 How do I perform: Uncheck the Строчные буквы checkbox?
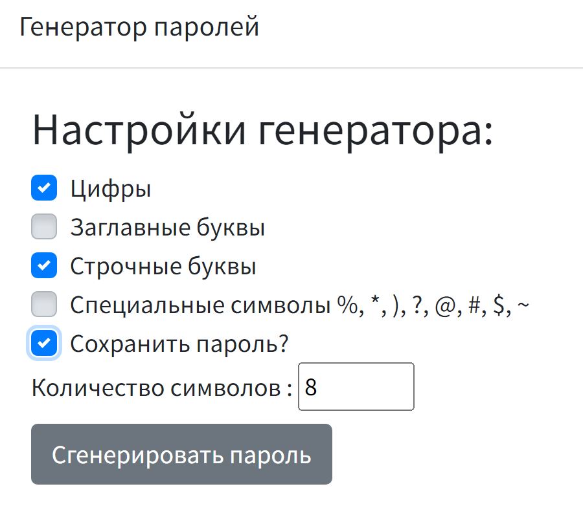click(44, 265)
